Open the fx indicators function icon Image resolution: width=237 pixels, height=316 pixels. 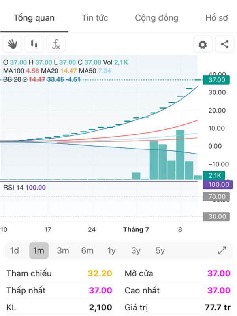(x=56, y=44)
